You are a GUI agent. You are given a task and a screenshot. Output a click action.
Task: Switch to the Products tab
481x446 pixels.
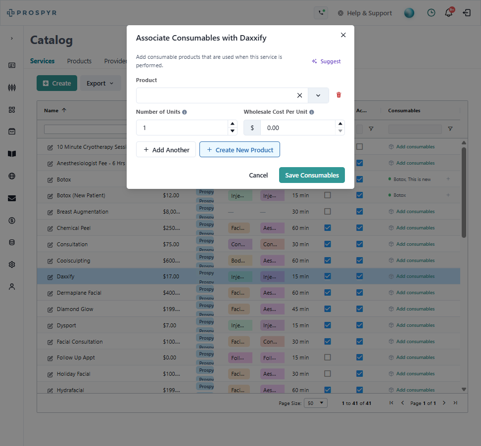79,61
